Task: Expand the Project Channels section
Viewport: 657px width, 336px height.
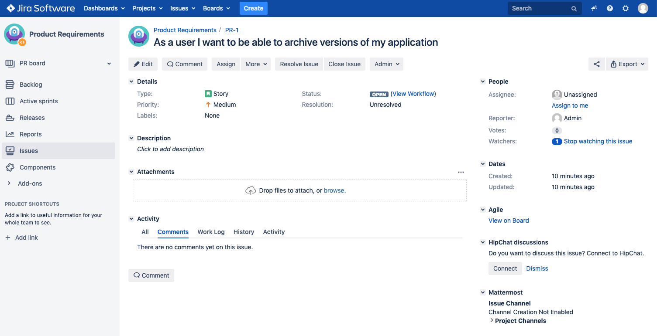Action: point(520,321)
